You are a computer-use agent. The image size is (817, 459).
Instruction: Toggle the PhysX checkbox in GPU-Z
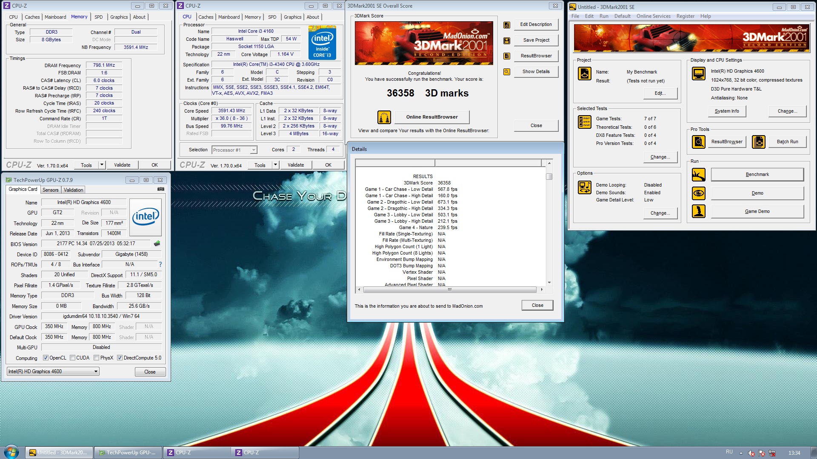click(97, 358)
